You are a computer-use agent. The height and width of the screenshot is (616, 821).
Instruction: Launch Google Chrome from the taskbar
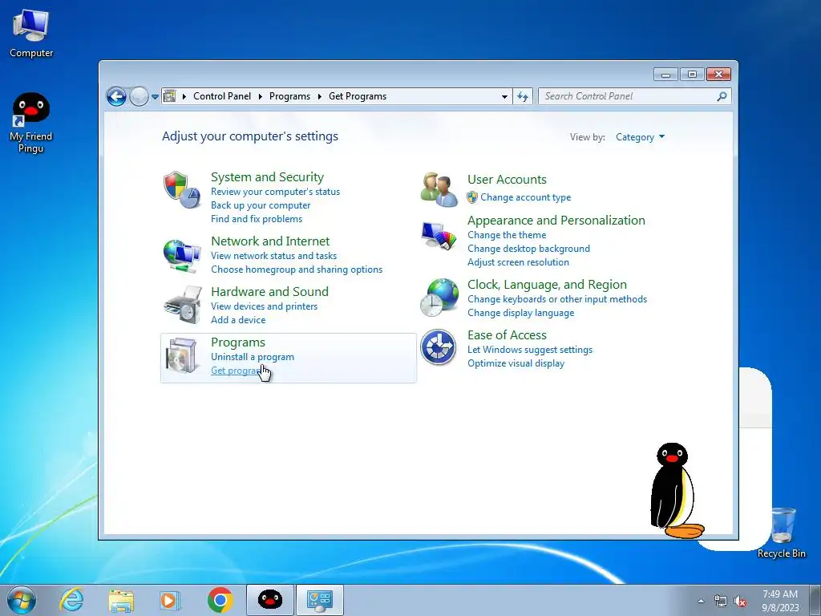[220, 600]
